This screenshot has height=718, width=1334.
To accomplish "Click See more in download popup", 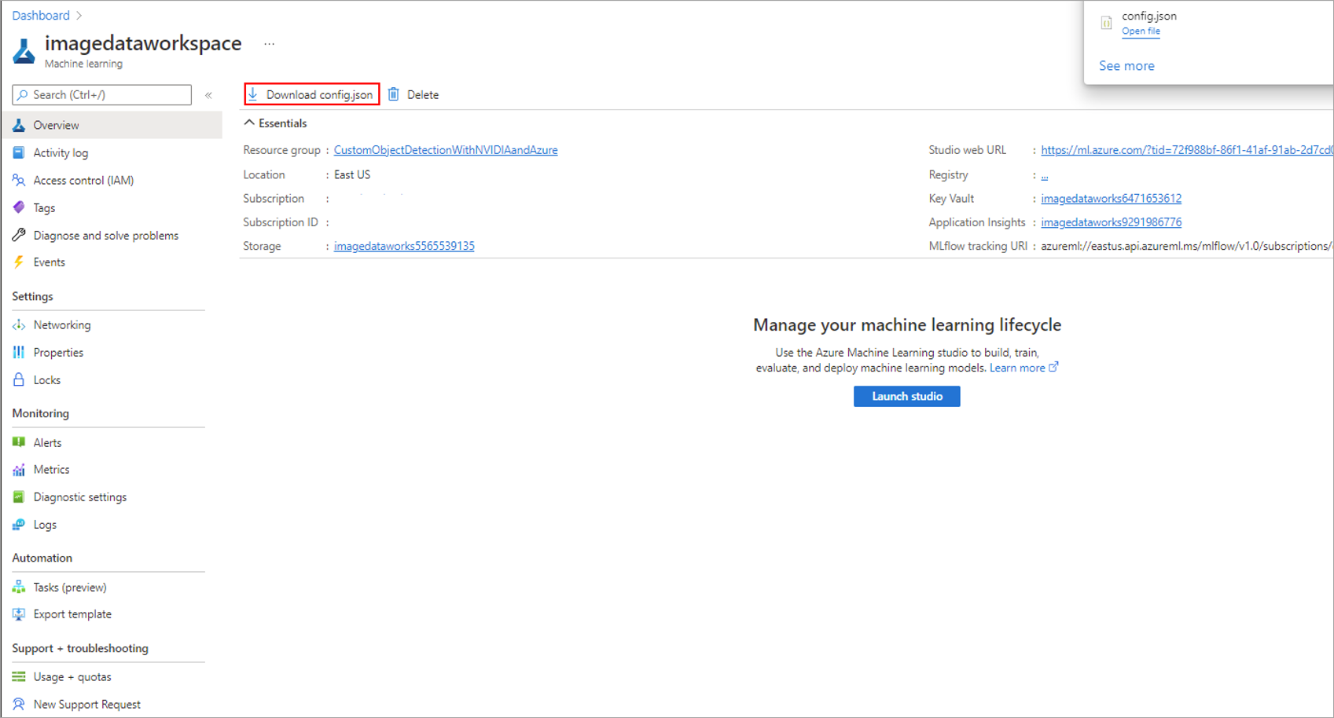I will pos(1126,65).
